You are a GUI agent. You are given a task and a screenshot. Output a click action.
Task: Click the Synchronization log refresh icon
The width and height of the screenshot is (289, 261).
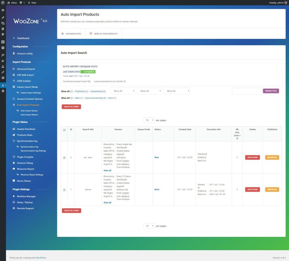tap(14, 141)
